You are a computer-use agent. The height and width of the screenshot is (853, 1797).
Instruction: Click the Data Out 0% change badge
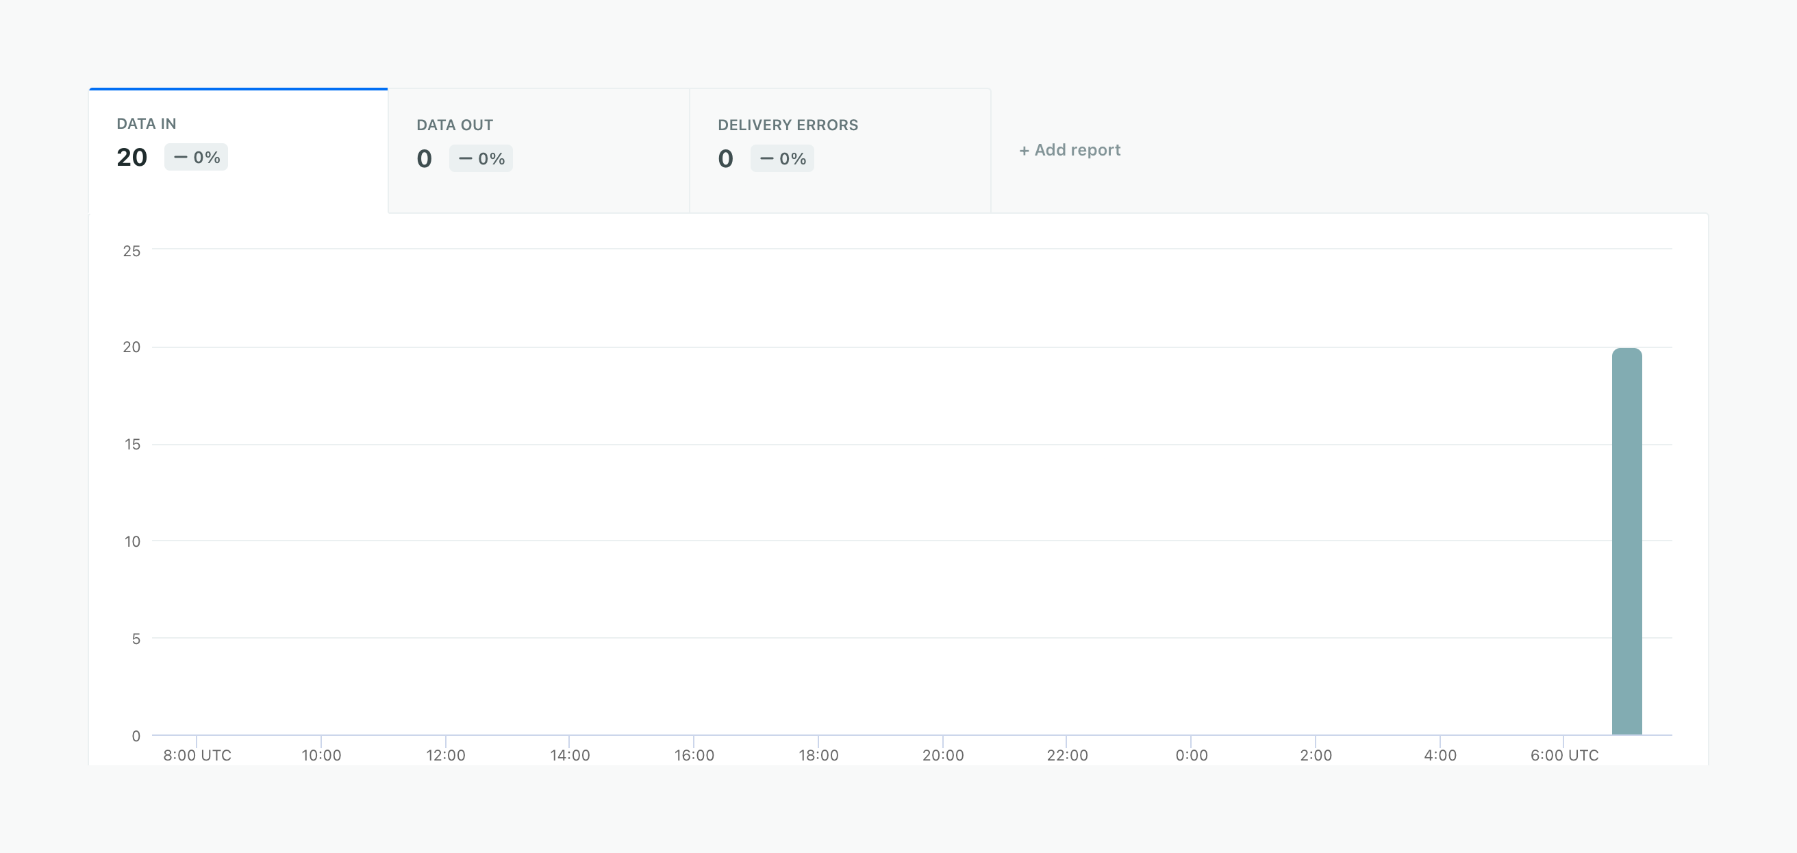pos(481,158)
